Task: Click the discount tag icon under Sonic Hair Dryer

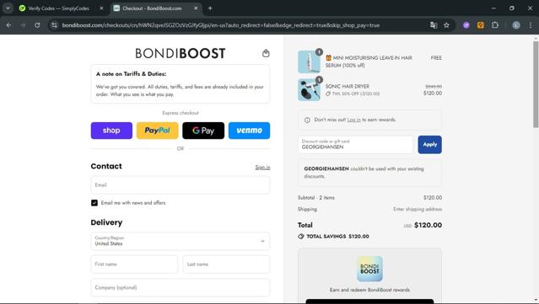Action: tap(328, 93)
